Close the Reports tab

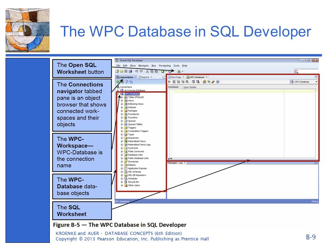tap(151, 77)
